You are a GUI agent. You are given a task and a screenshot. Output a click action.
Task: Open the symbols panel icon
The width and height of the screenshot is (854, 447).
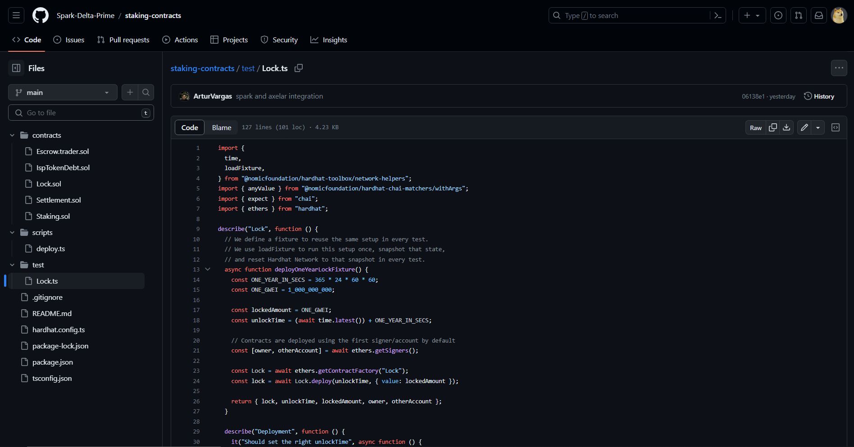(x=836, y=127)
